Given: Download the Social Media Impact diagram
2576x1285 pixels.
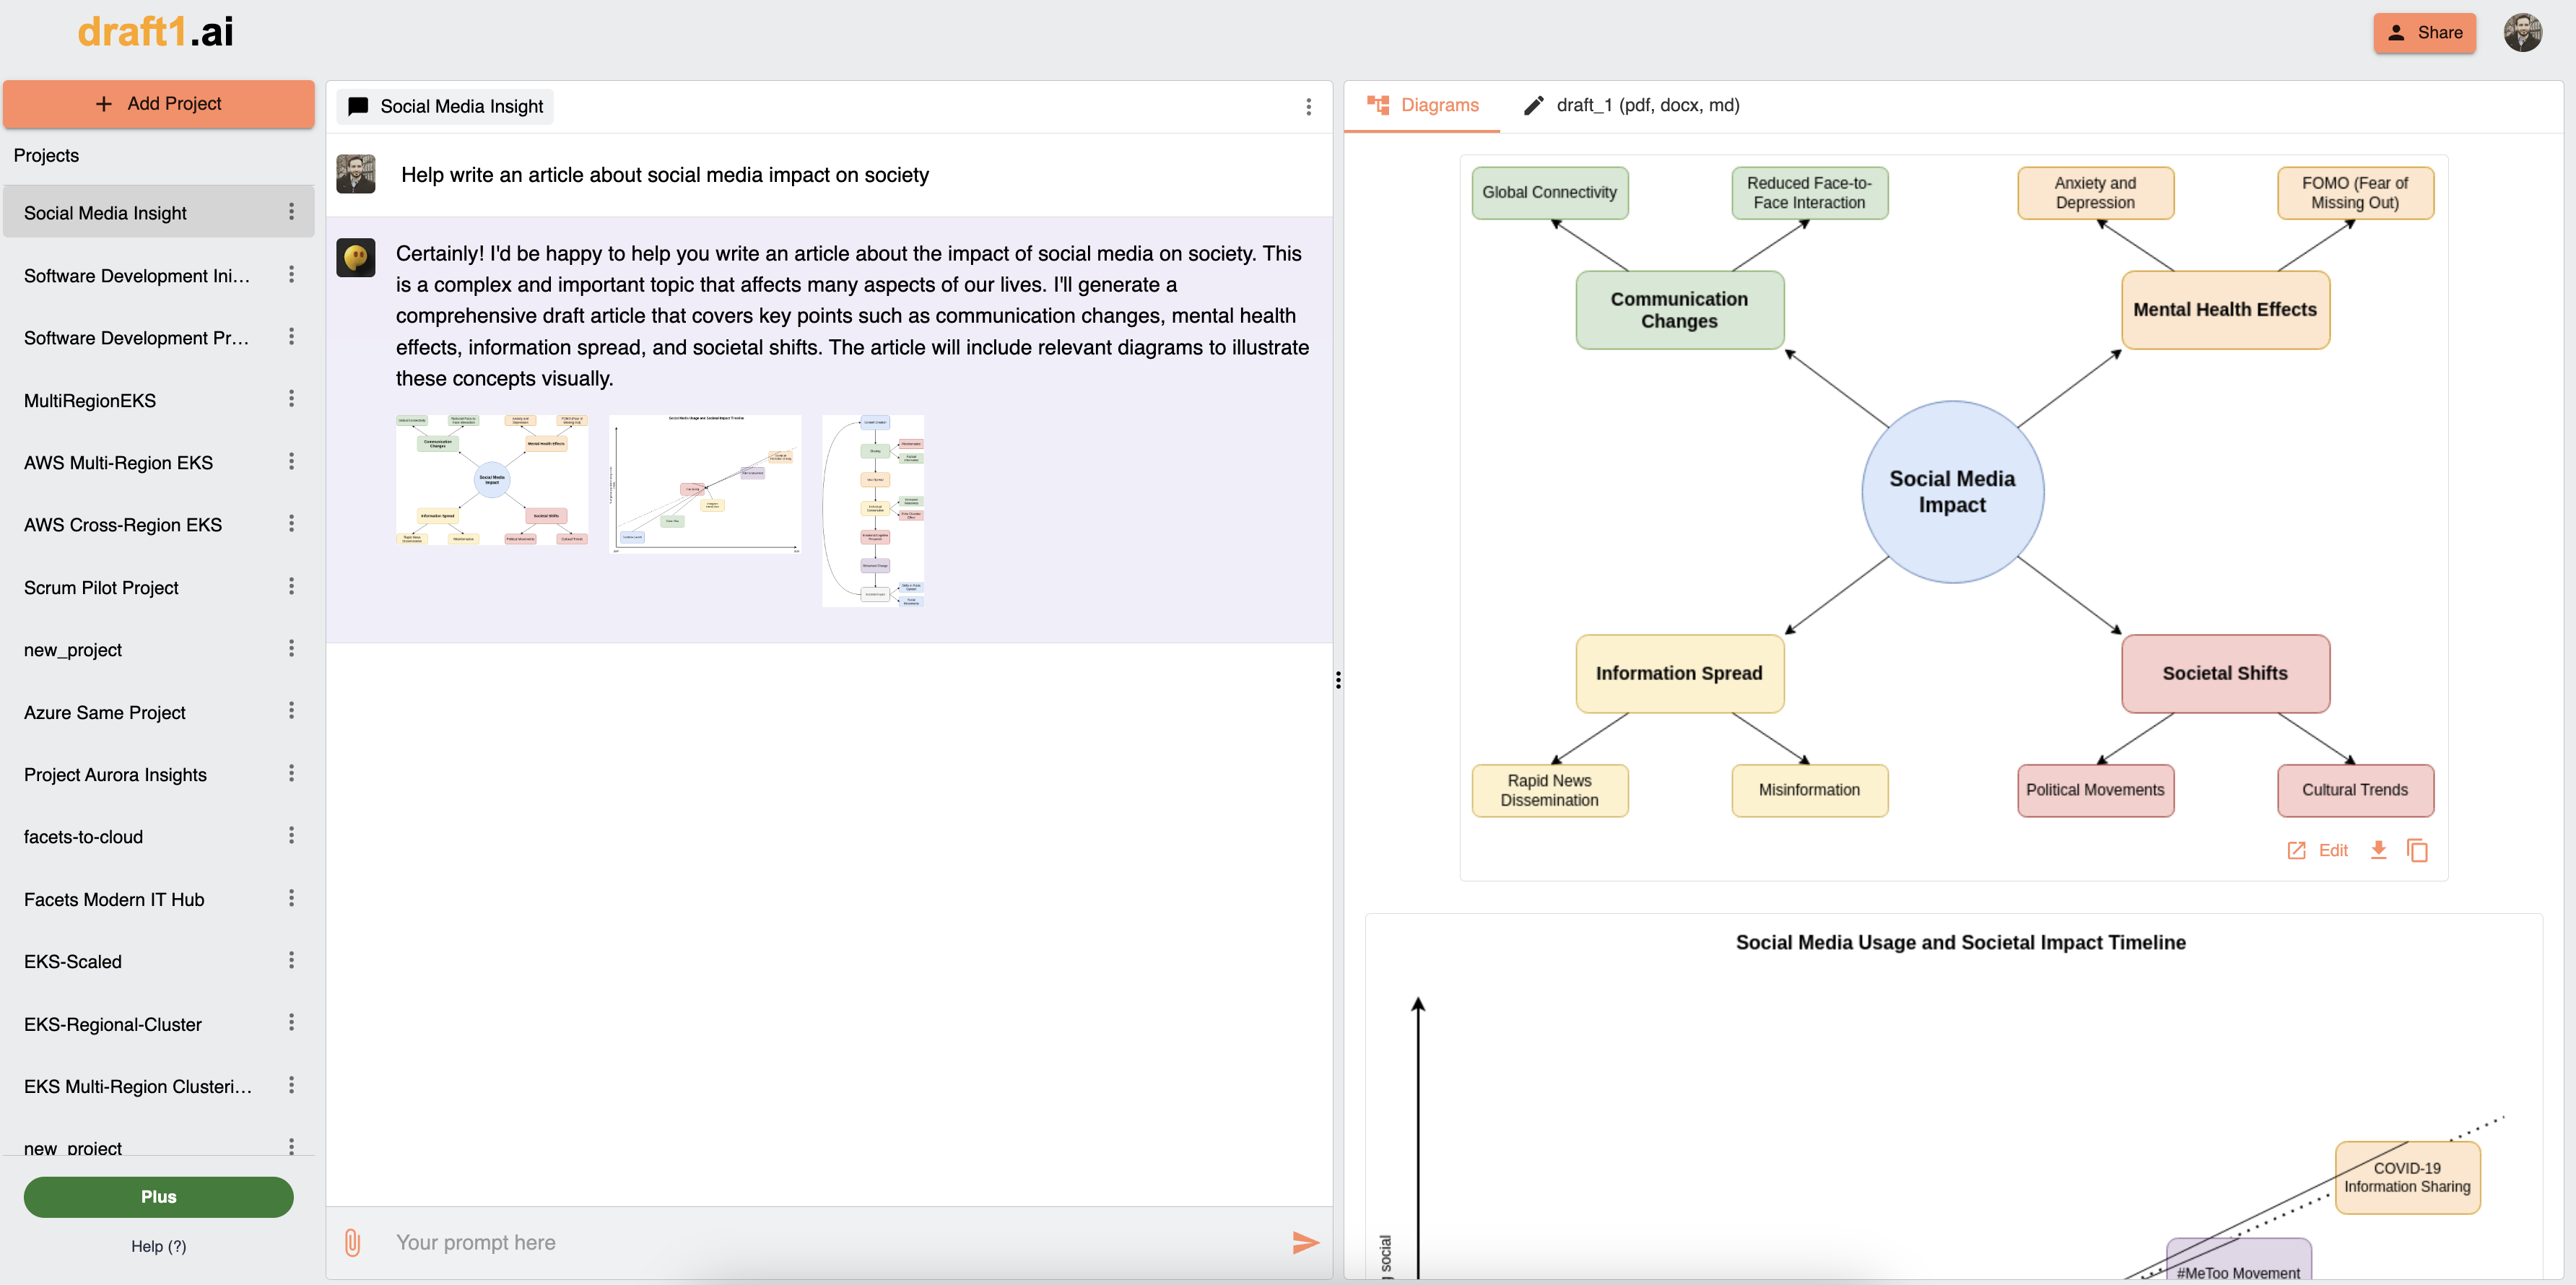Looking at the screenshot, I should 2378,850.
